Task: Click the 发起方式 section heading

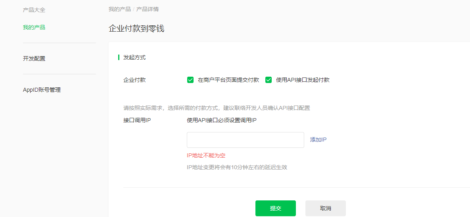Action: (134, 57)
